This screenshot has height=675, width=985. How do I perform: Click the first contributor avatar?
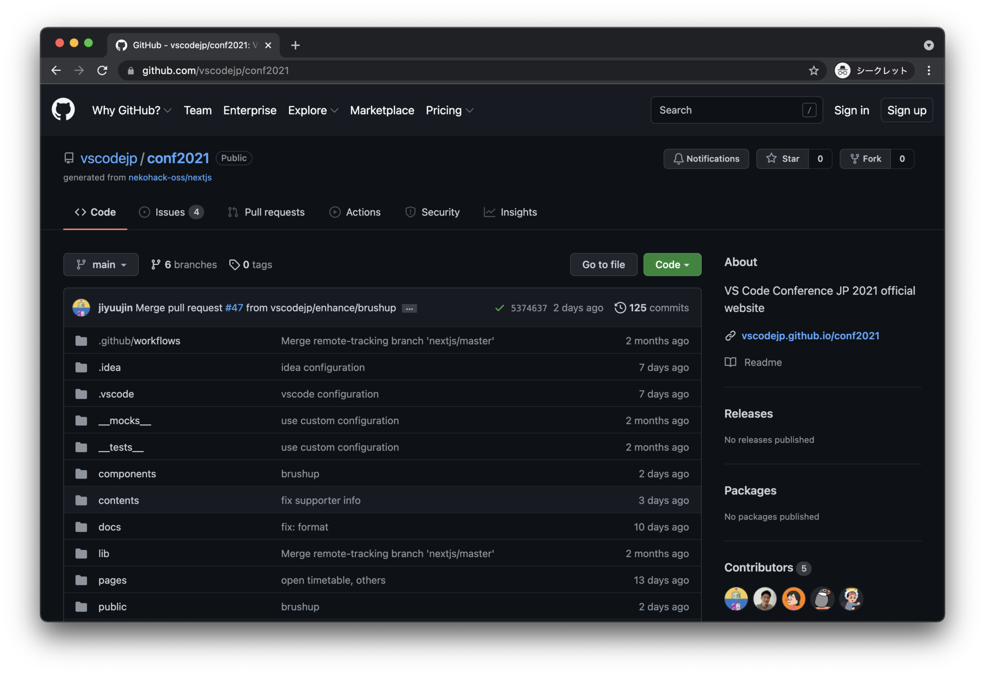[x=735, y=598]
